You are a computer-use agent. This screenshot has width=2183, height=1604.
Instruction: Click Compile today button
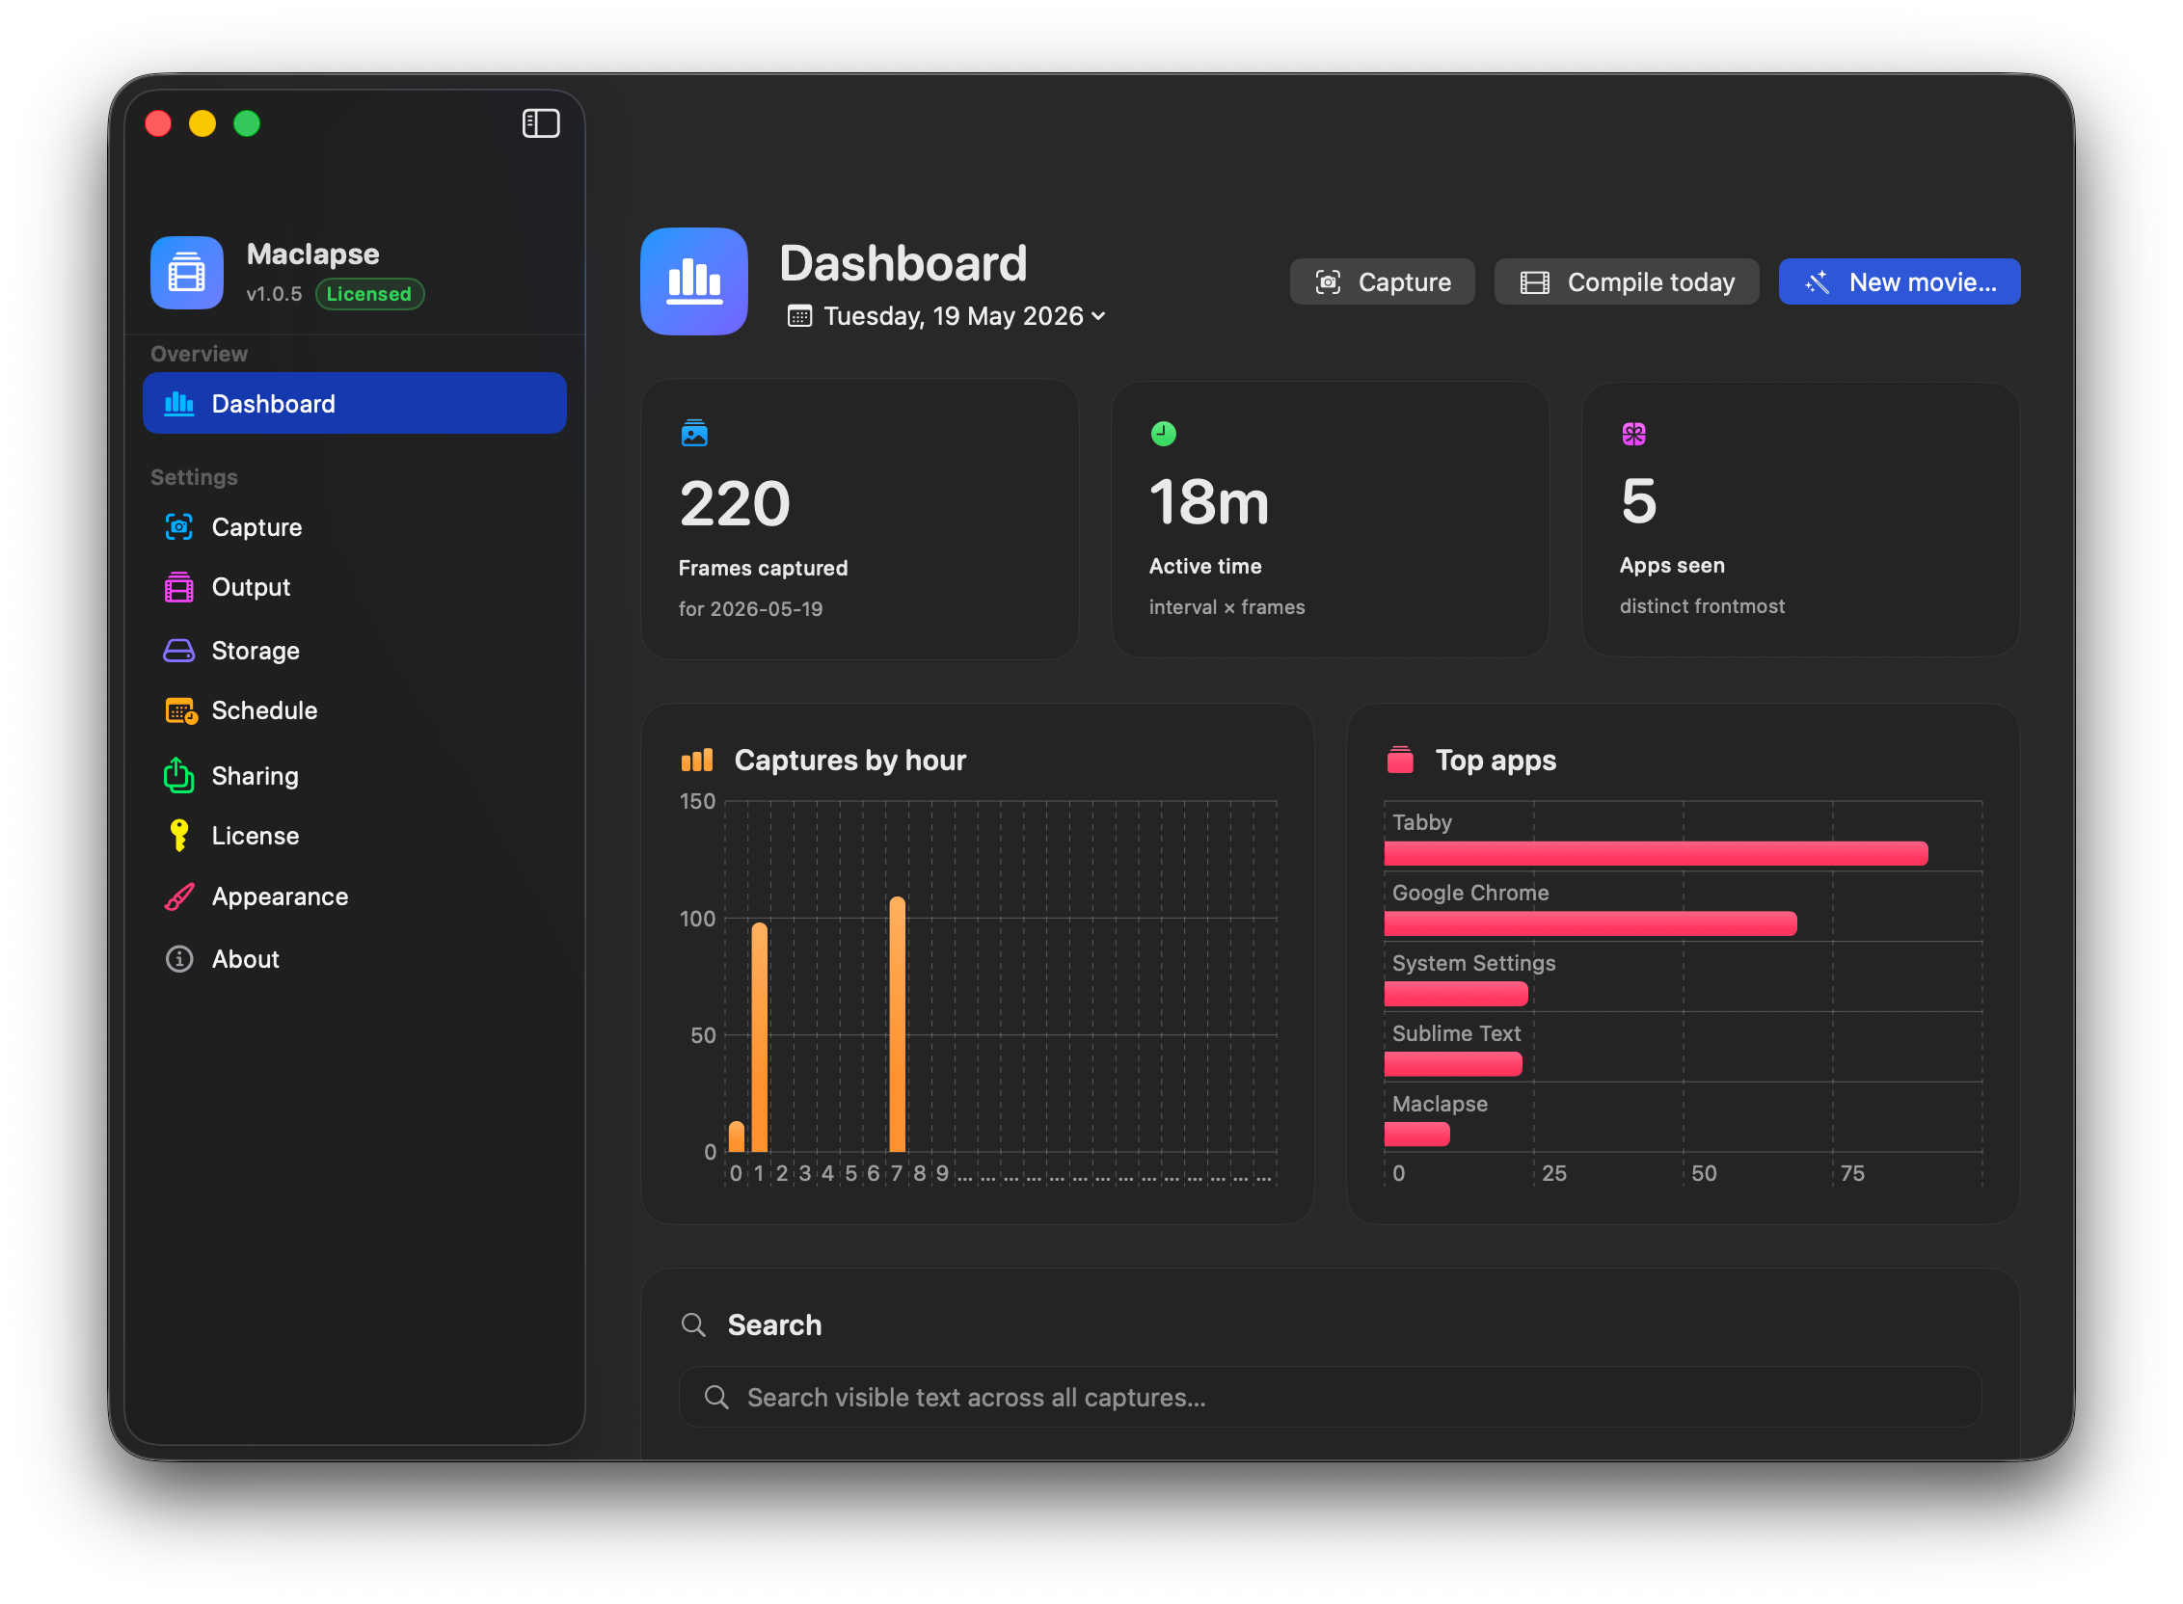click(1627, 281)
